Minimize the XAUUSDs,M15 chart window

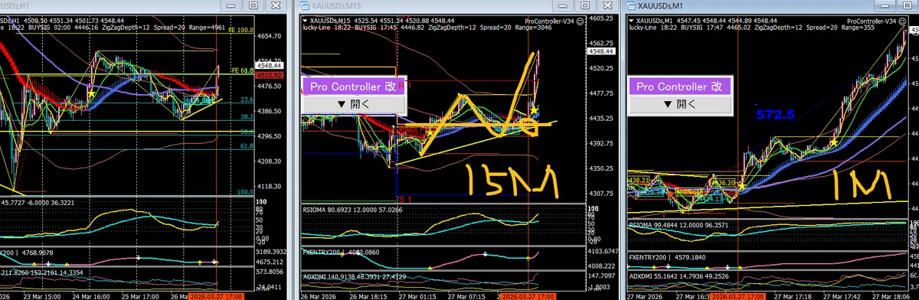click(x=563, y=5)
